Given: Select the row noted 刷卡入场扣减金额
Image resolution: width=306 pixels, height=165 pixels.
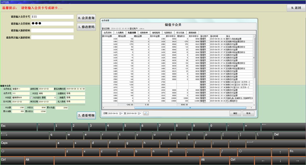Looking at the screenshot, I should pyautogui.click(x=177, y=39).
